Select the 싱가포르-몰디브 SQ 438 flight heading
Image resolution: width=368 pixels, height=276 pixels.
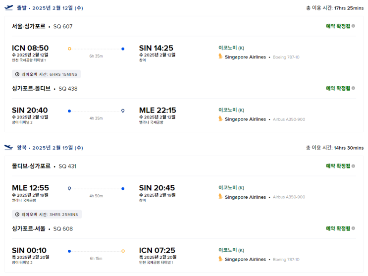(x=45, y=89)
